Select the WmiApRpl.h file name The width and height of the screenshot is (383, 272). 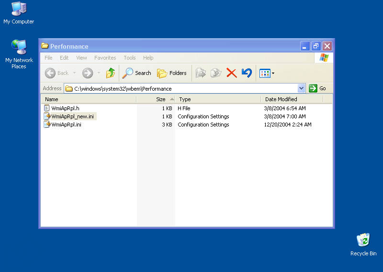point(65,108)
